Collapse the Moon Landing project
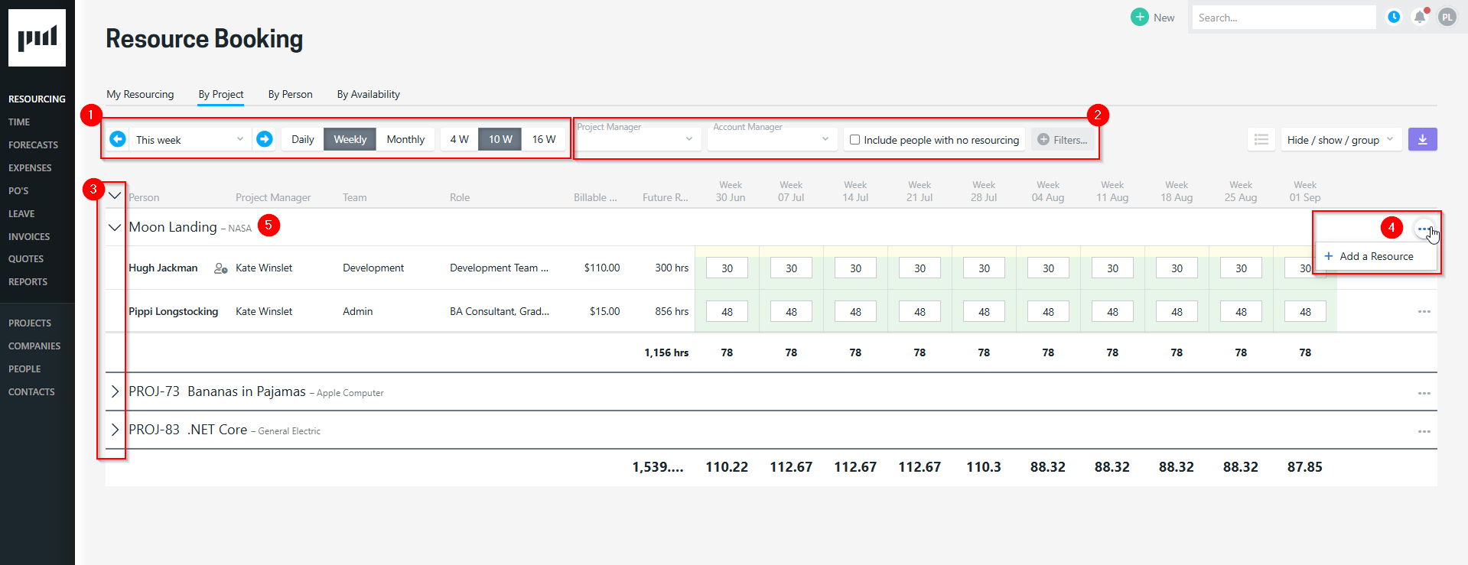 [115, 227]
